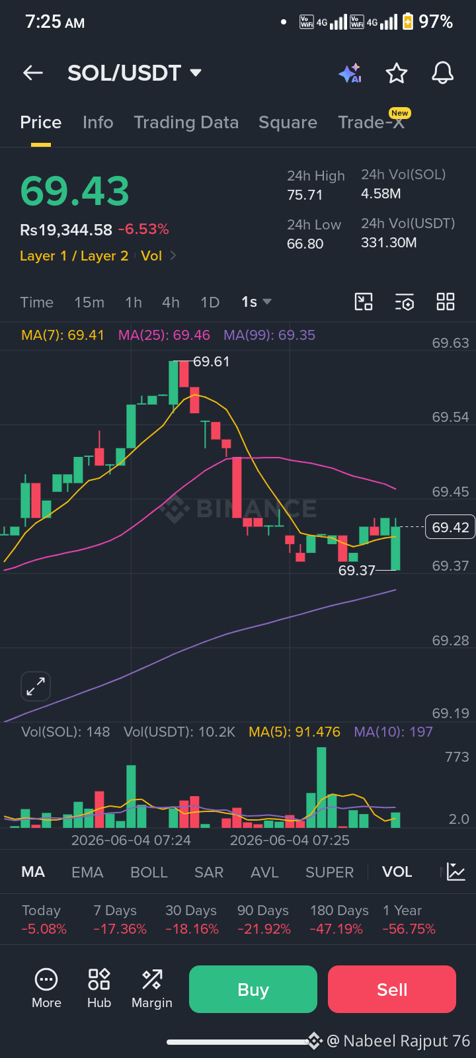Tap the Today -5.08% performance
476x1058 pixels.
[44, 920]
